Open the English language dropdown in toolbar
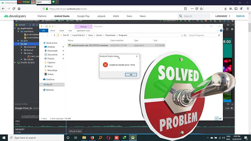This screenshot has width=251, height=141. pyautogui.click(x=43, y=2)
